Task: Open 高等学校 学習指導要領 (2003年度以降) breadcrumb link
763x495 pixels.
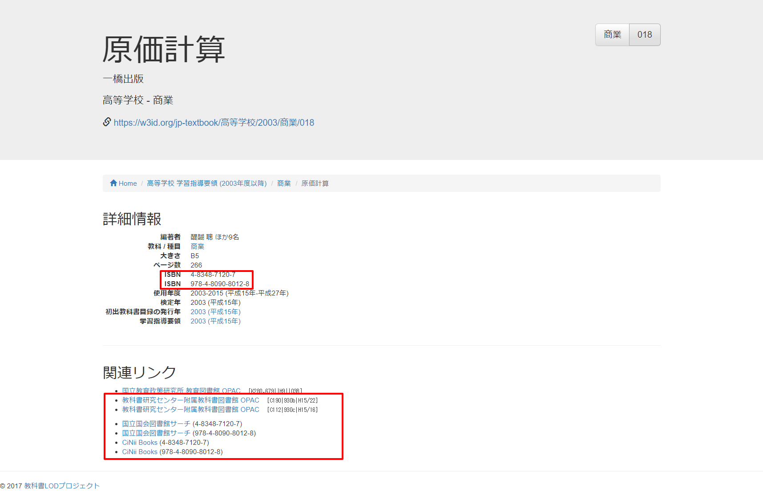Action: tap(206, 183)
